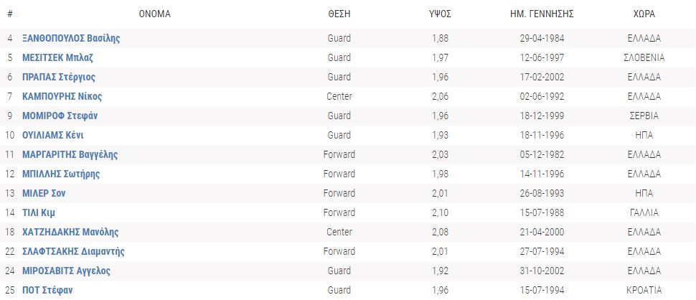This screenshot has height=300, width=696.
Task: Open ΠΟΤ Στέφαν player link
Action: coord(47,290)
